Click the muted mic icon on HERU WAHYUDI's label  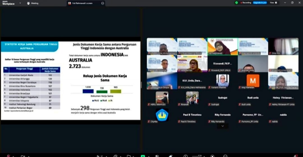pyautogui.click(x=149, y=105)
